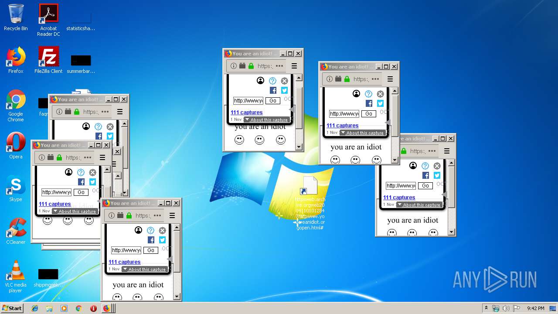Click Go button in bottom Firefox window
558x314 pixels.
click(x=151, y=250)
